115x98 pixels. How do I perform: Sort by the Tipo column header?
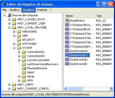[104, 16]
